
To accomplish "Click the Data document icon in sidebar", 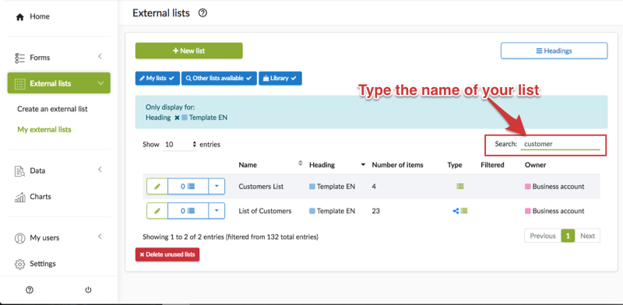I will pyautogui.click(x=20, y=171).
